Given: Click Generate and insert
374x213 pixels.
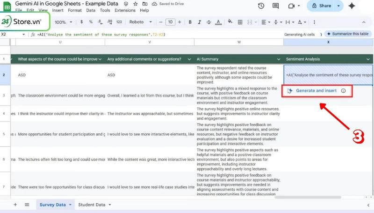Looking at the screenshot, I should [316, 90].
